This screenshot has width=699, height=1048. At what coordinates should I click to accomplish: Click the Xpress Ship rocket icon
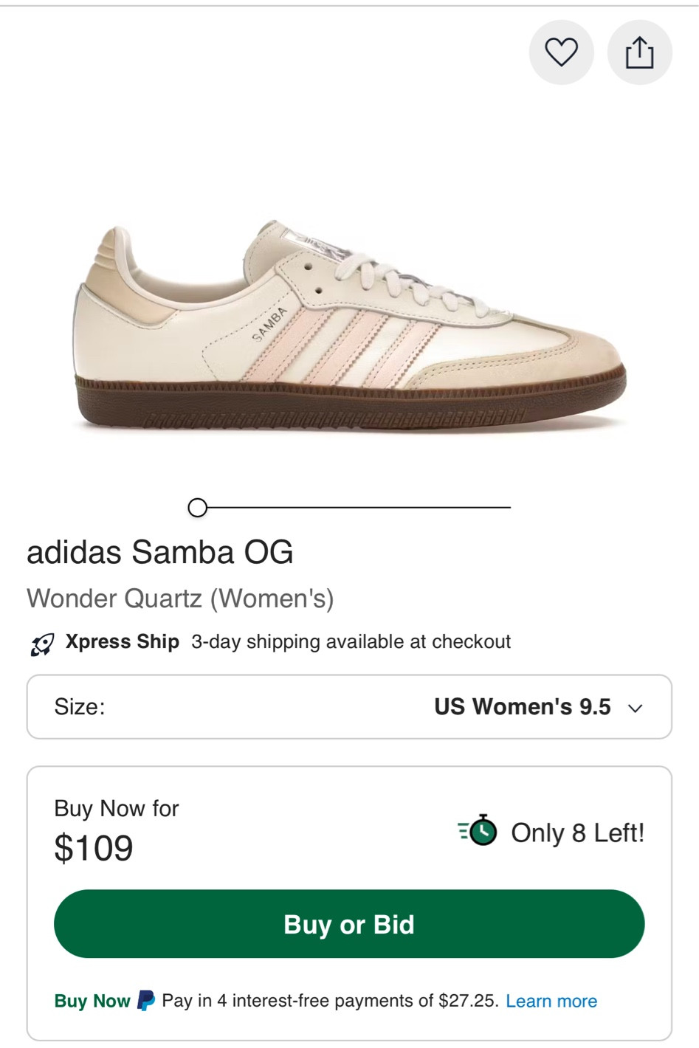pos(42,644)
